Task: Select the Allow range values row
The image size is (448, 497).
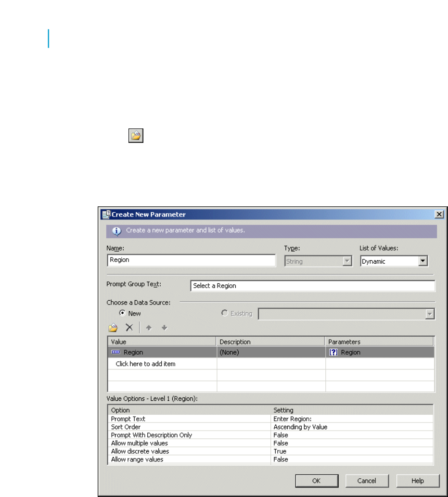Action: [189, 459]
